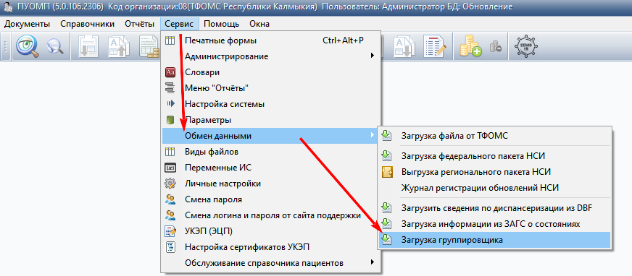Click the table icon beside Печатные формы
The width and height of the screenshot is (632, 276).
pyautogui.click(x=170, y=40)
